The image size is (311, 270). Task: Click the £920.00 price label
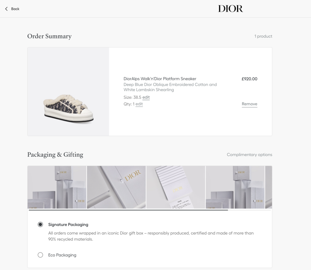click(249, 79)
